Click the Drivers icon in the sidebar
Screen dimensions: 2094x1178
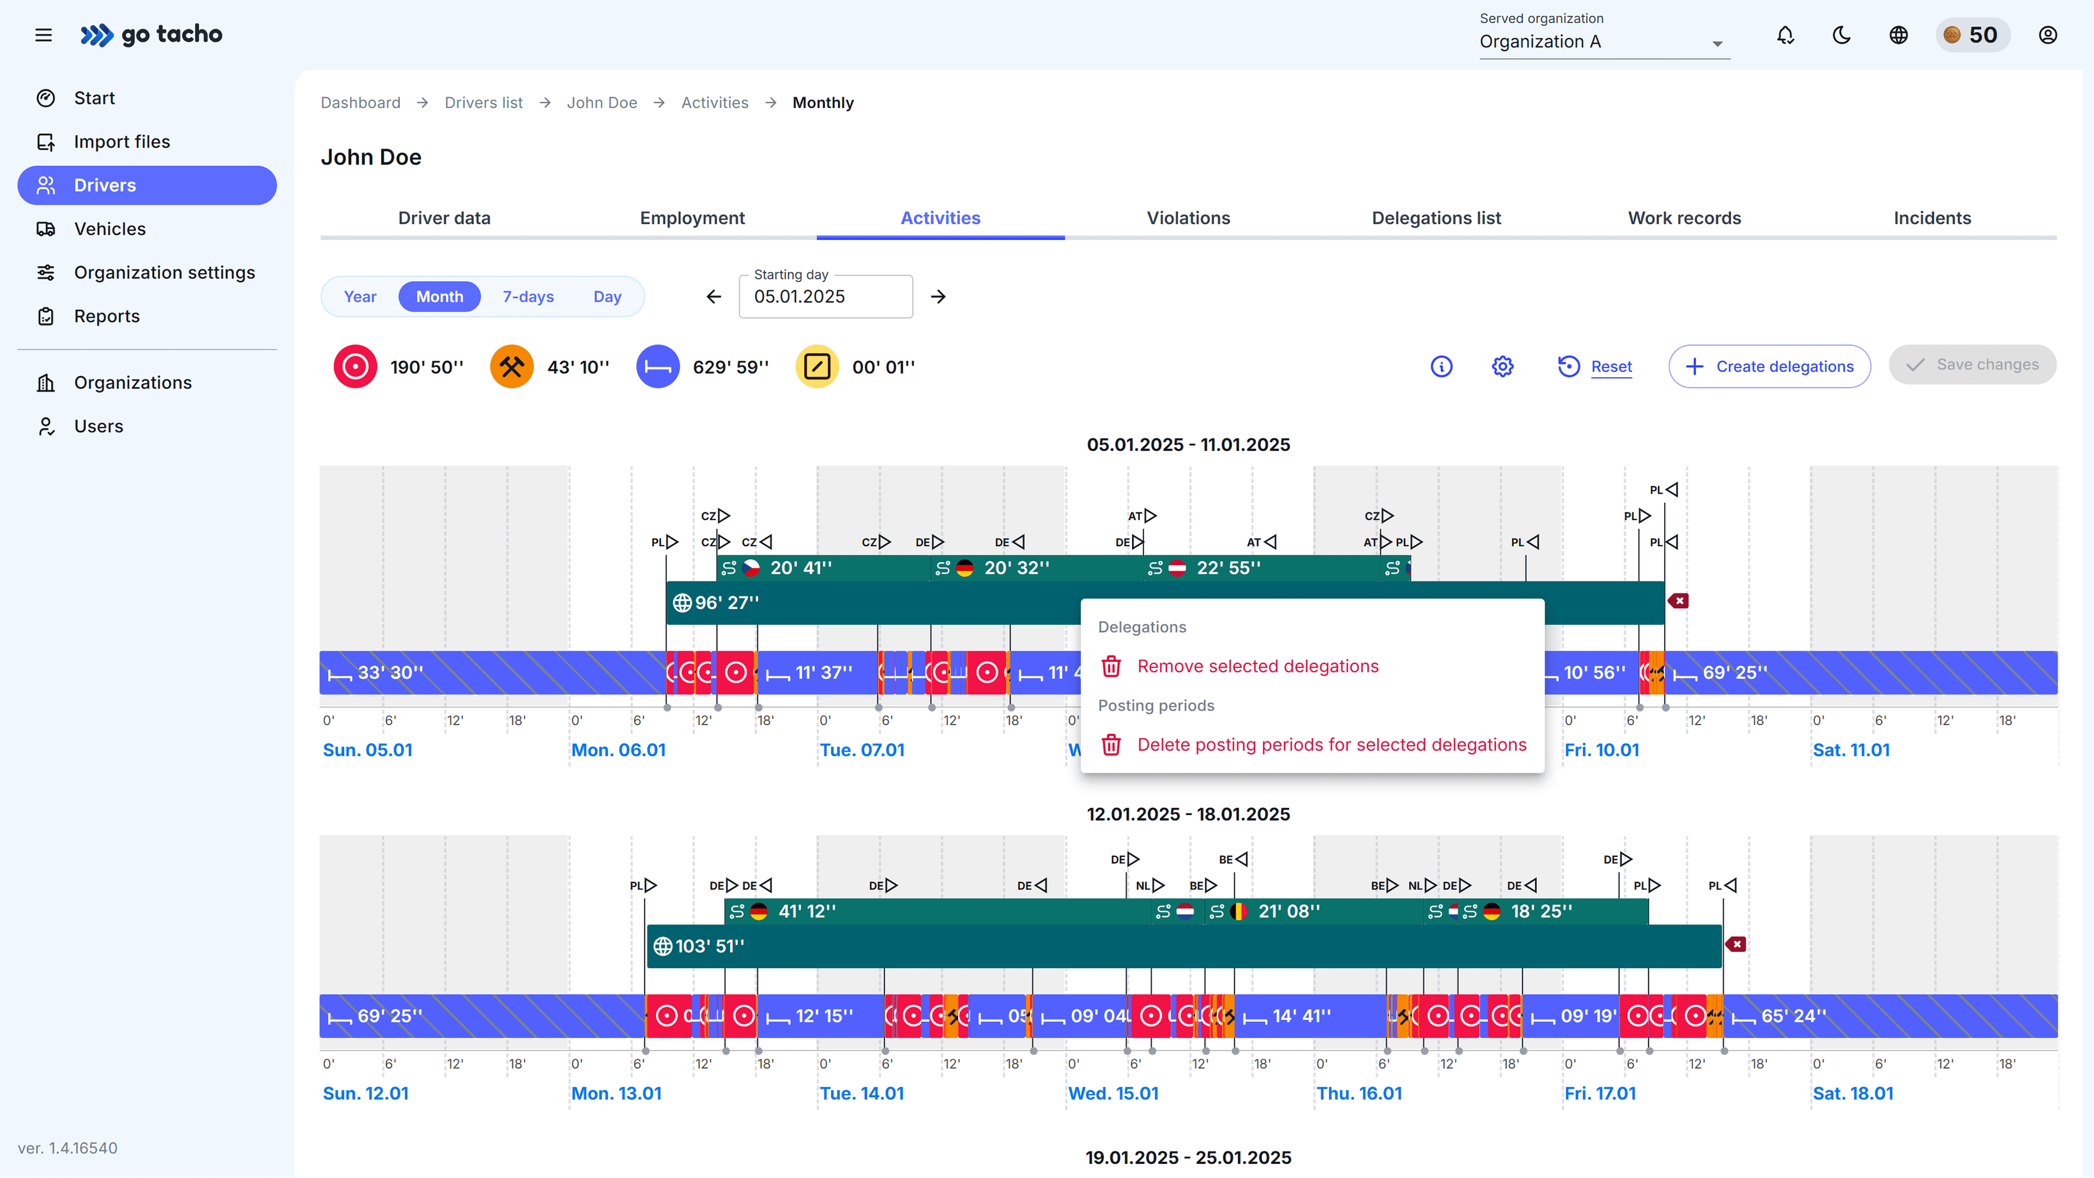pos(46,184)
